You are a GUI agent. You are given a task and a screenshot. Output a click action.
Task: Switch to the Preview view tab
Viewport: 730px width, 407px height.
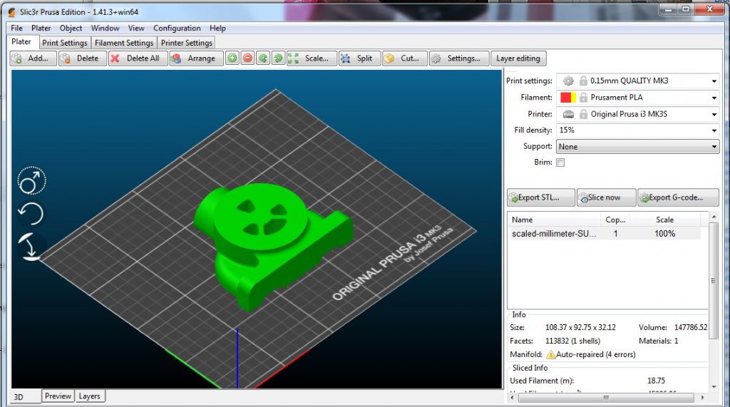click(58, 396)
